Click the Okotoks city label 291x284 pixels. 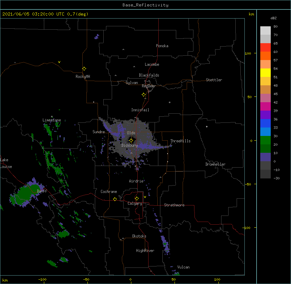pyautogui.click(x=139, y=236)
